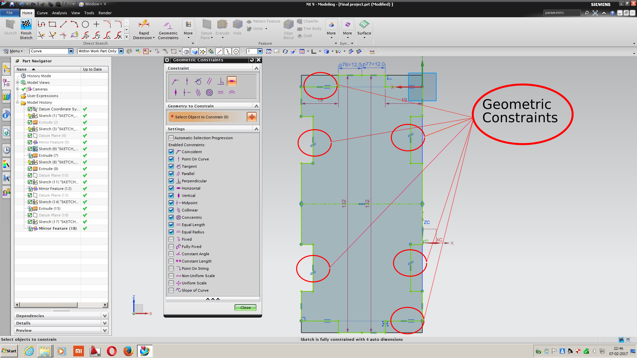Select Mirror Feature (18) in Part Navigator

(x=57, y=228)
